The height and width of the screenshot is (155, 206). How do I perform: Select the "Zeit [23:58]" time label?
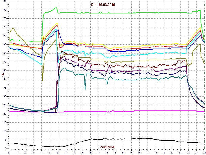[x=108, y=147]
